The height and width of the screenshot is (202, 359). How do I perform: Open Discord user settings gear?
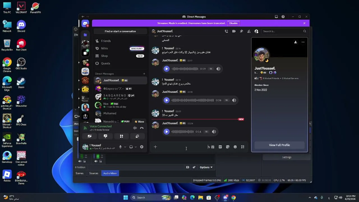(x=142, y=147)
